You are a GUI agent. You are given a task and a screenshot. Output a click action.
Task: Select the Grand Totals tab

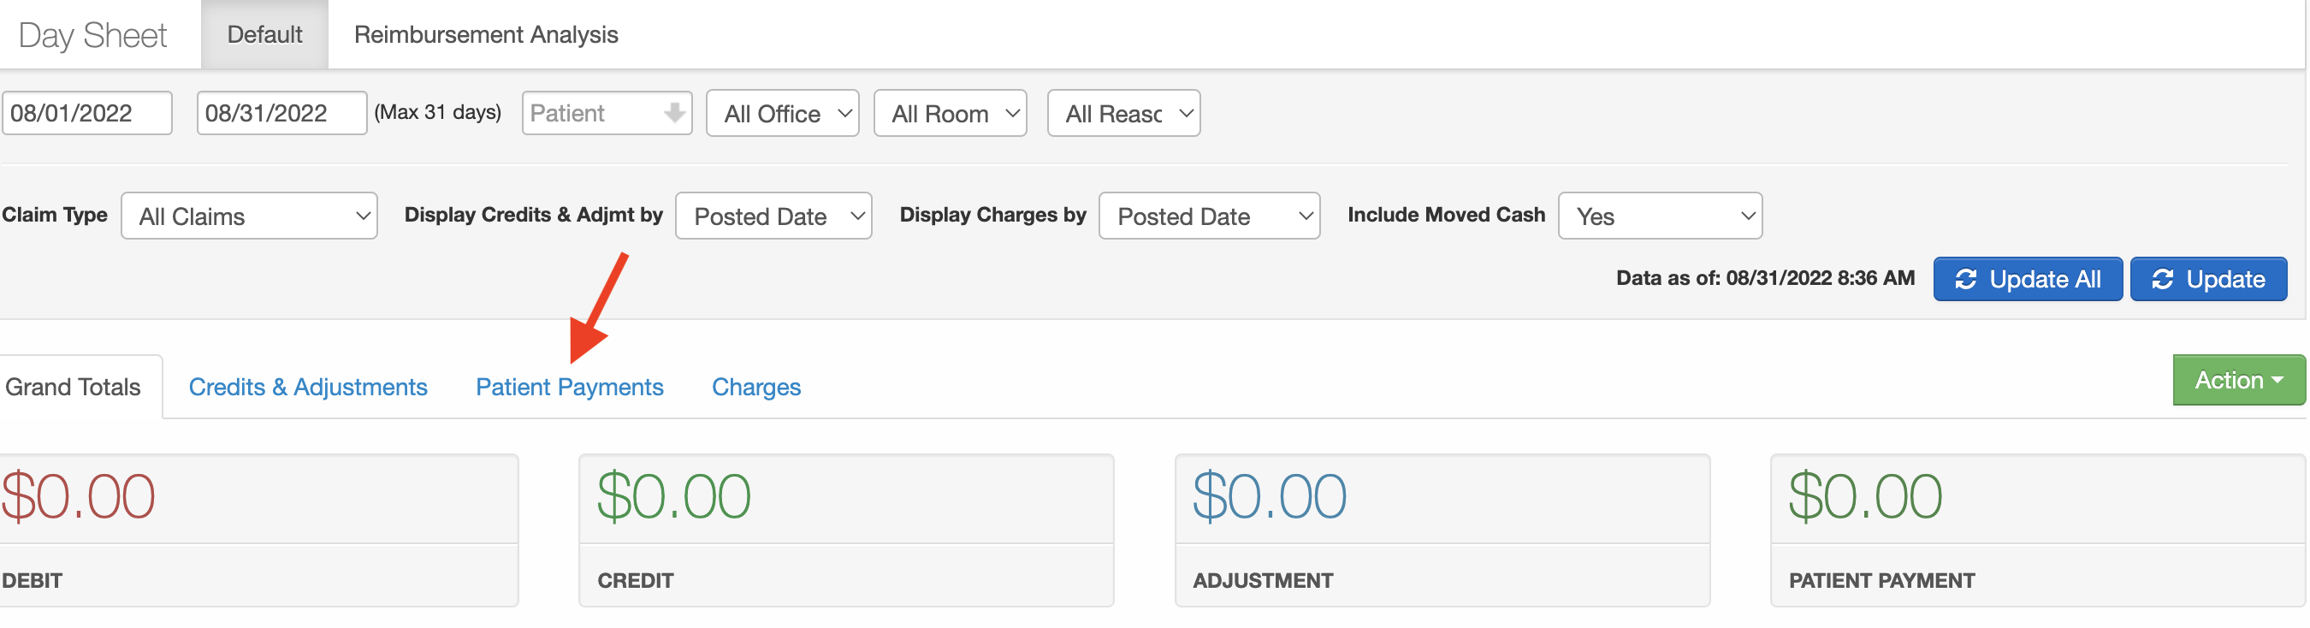[x=74, y=388]
